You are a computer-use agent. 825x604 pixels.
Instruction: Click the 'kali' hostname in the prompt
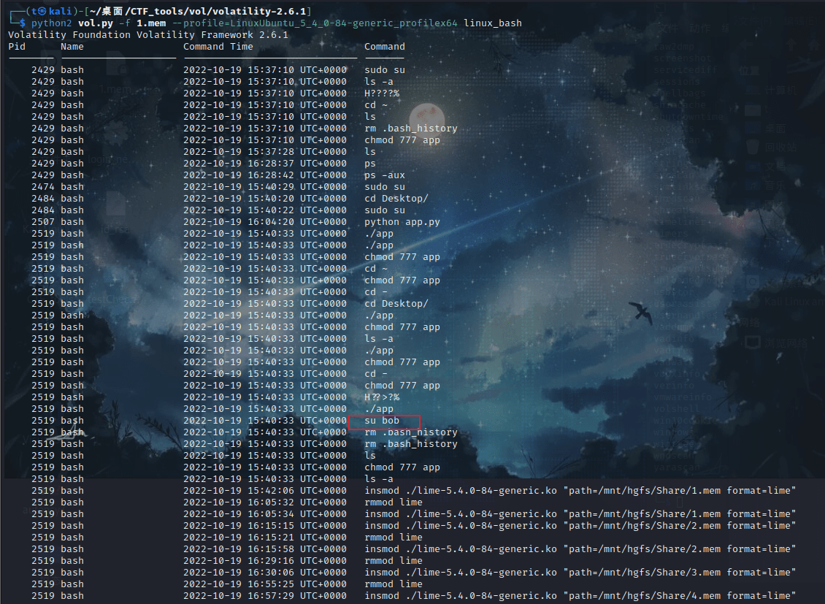coord(60,11)
